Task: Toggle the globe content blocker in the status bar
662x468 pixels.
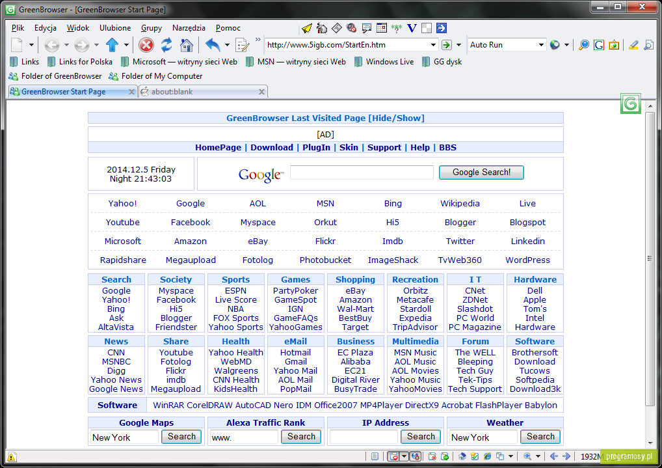Action: pyautogui.click(x=416, y=456)
